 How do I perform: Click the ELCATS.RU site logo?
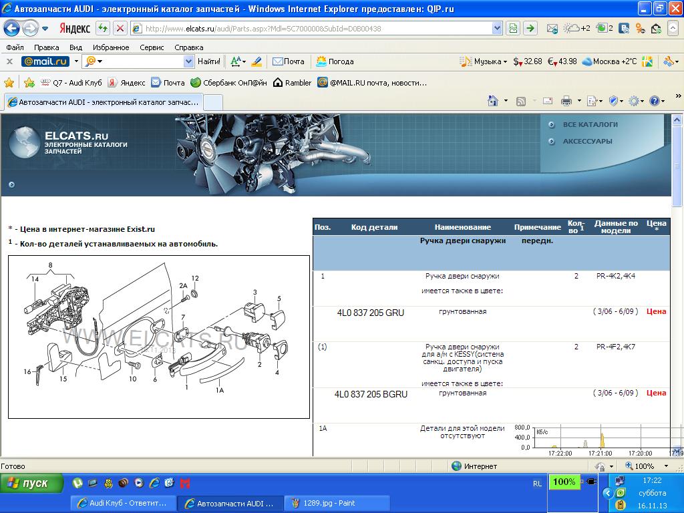coord(69,142)
